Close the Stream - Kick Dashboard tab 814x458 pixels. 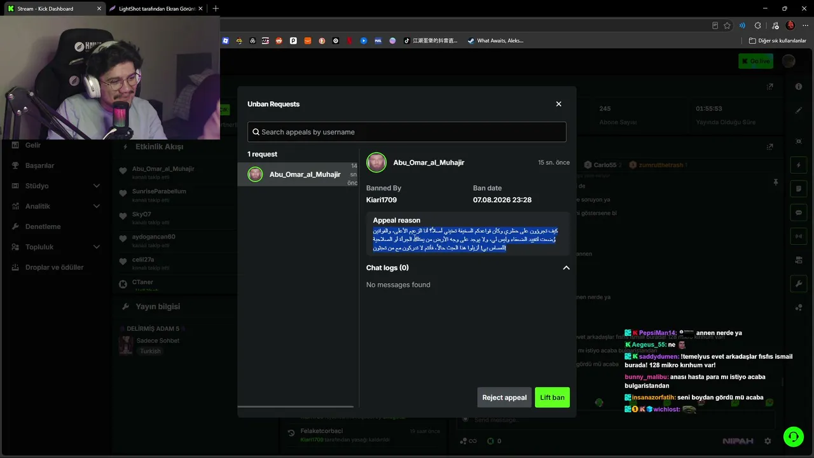(x=99, y=8)
